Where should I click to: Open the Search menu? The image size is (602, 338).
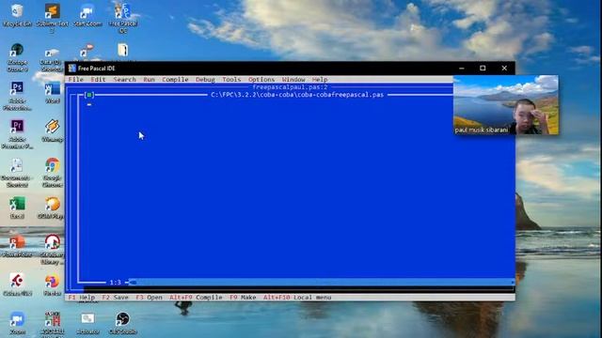pos(124,79)
